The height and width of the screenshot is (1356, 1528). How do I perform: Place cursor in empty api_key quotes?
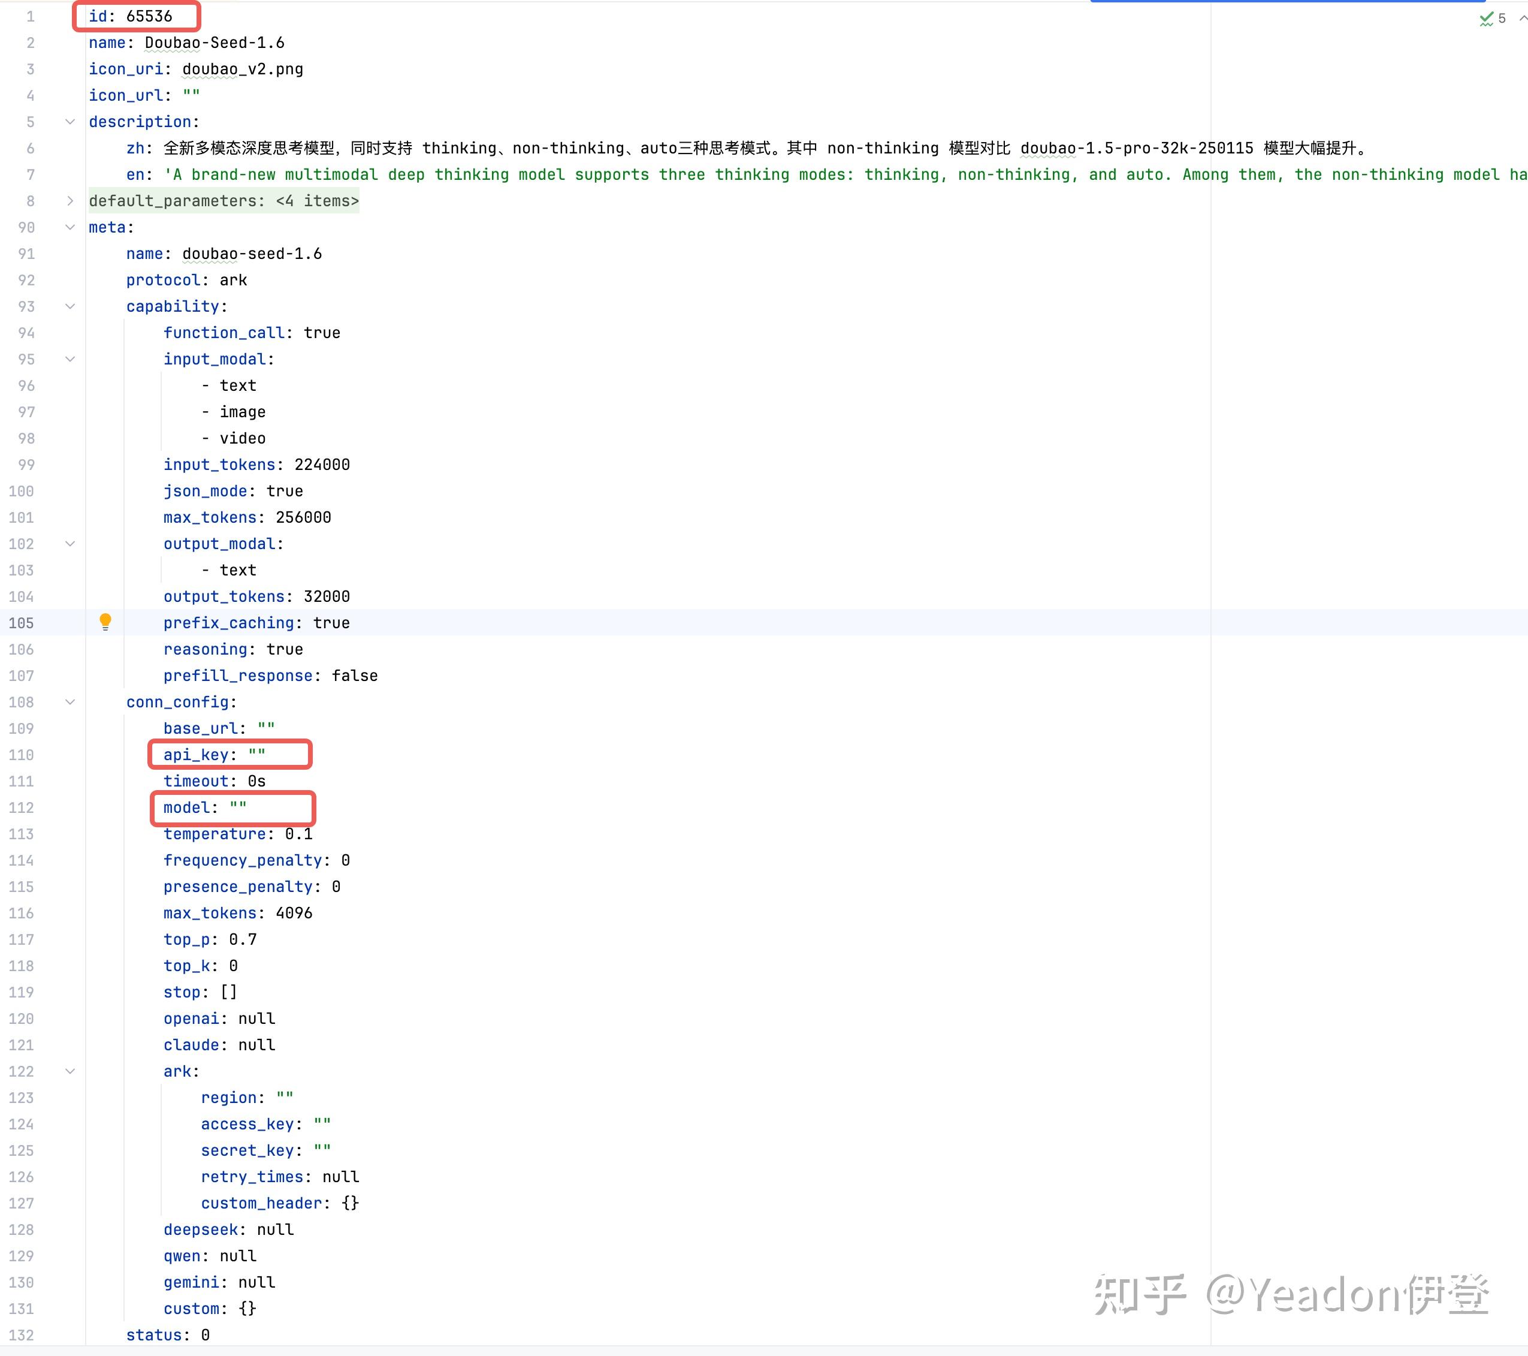pos(257,755)
